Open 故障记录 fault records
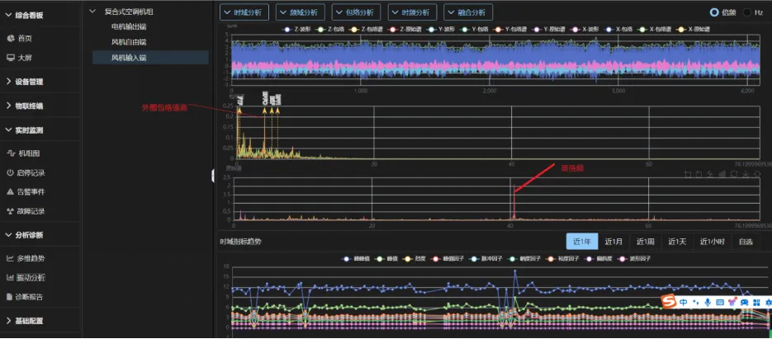The height and width of the screenshot is (339, 772). (31, 212)
